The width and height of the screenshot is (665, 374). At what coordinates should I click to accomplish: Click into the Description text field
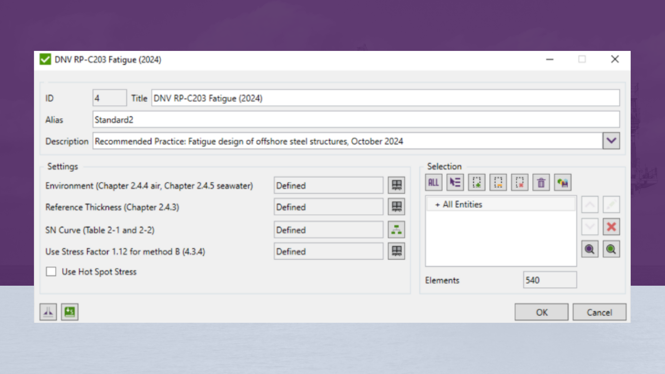[348, 141]
